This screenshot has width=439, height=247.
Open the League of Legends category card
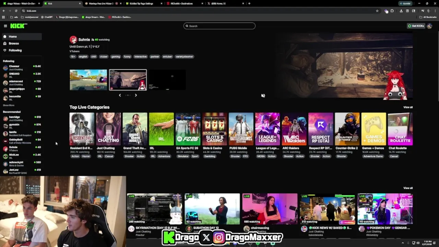tap(268, 129)
